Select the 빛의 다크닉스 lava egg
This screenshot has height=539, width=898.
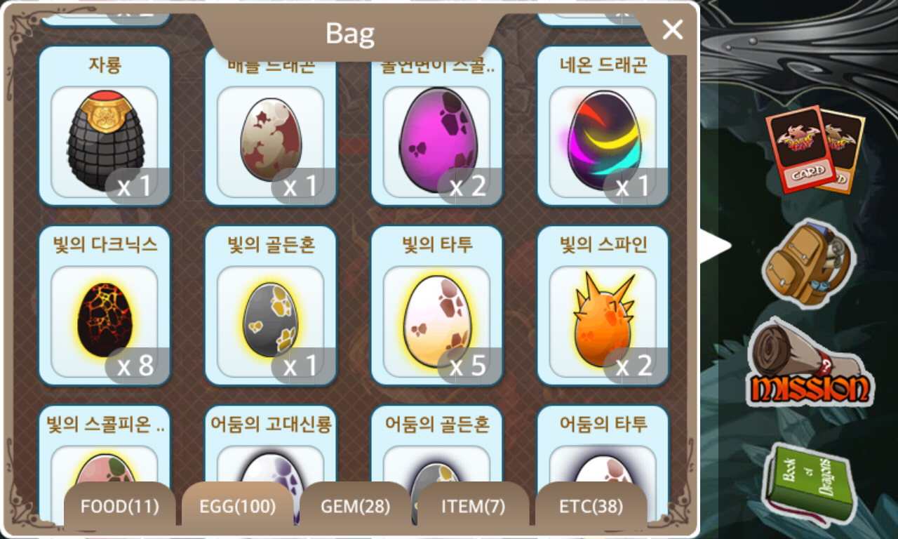click(x=105, y=305)
